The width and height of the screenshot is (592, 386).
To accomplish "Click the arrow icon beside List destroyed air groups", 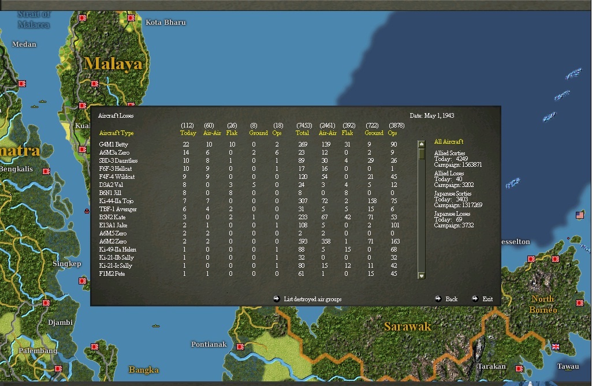I will pos(277,299).
